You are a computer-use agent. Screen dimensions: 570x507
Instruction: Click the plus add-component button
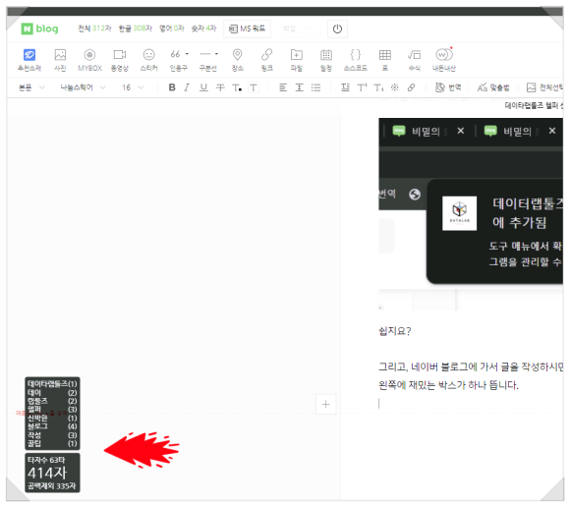pyautogui.click(x=325, y=404)
